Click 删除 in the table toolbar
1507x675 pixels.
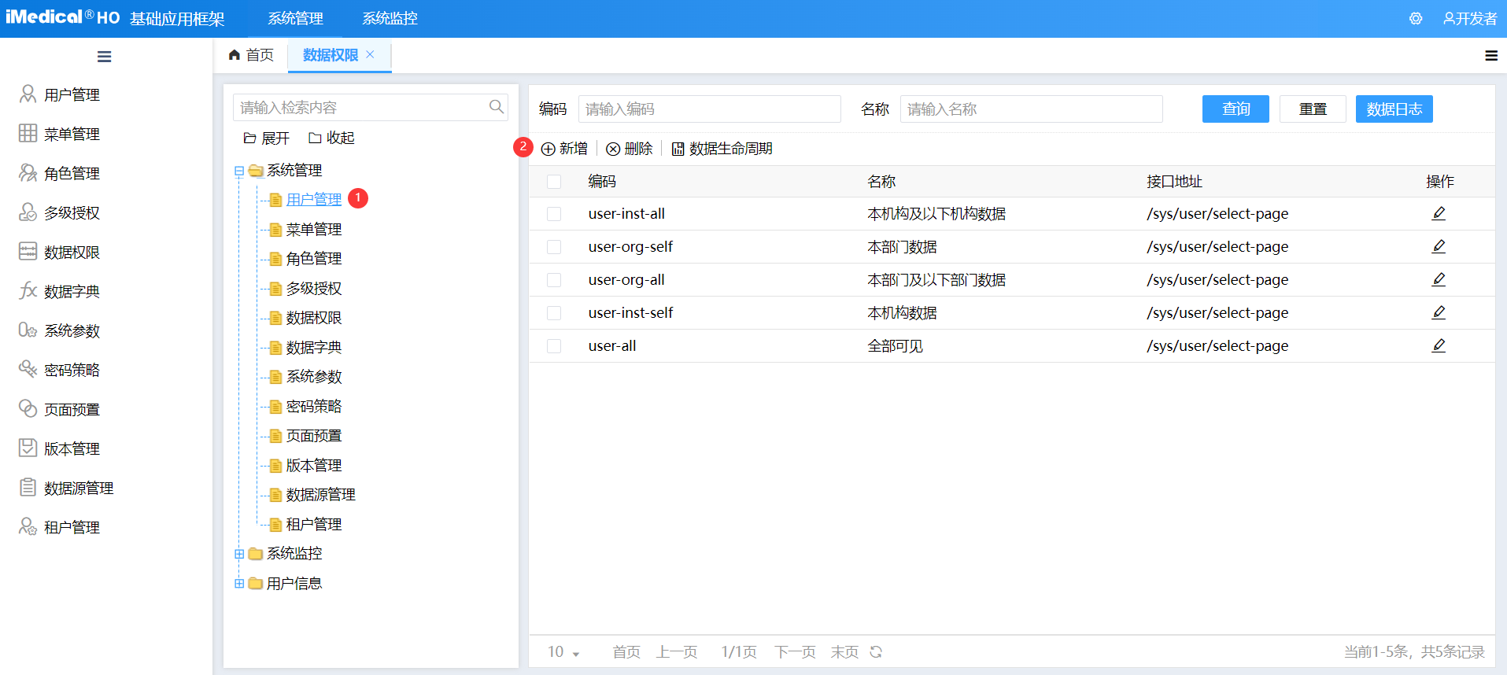[630, 149]
